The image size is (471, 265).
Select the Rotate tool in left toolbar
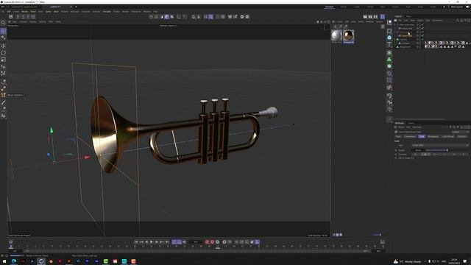[x=3, y=52]
